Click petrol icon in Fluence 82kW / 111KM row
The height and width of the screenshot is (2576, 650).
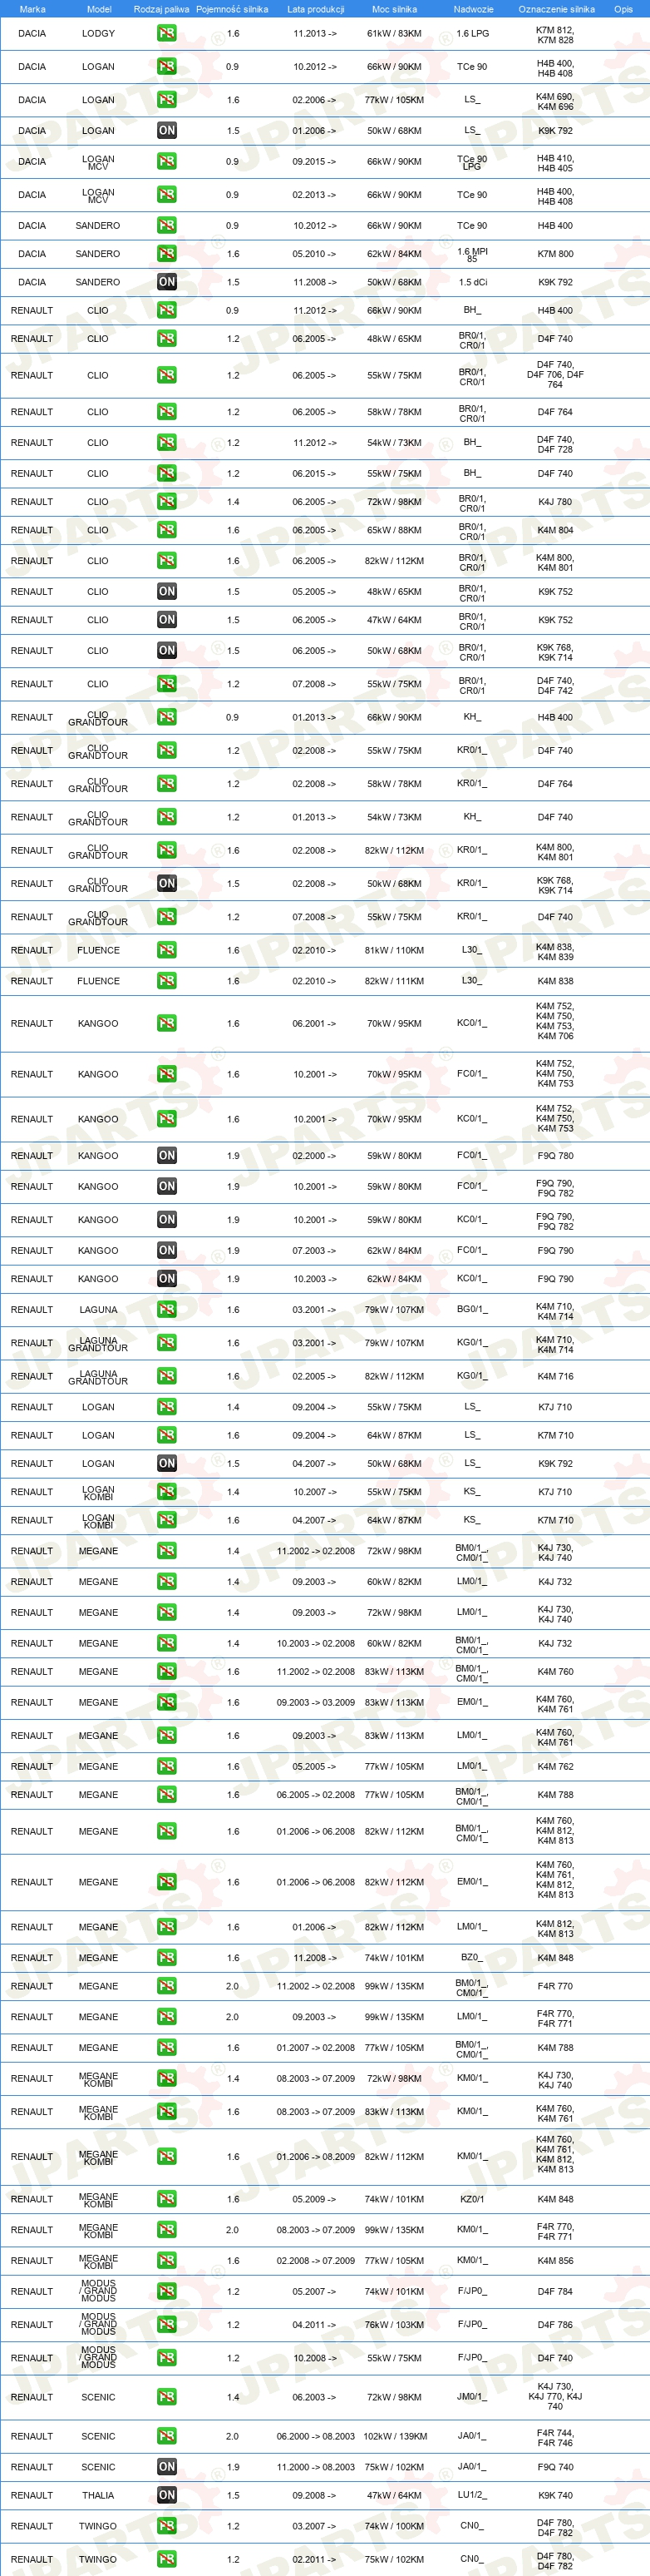[167, 981]
